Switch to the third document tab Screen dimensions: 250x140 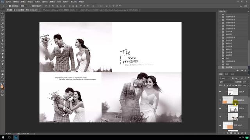[109, 10]
